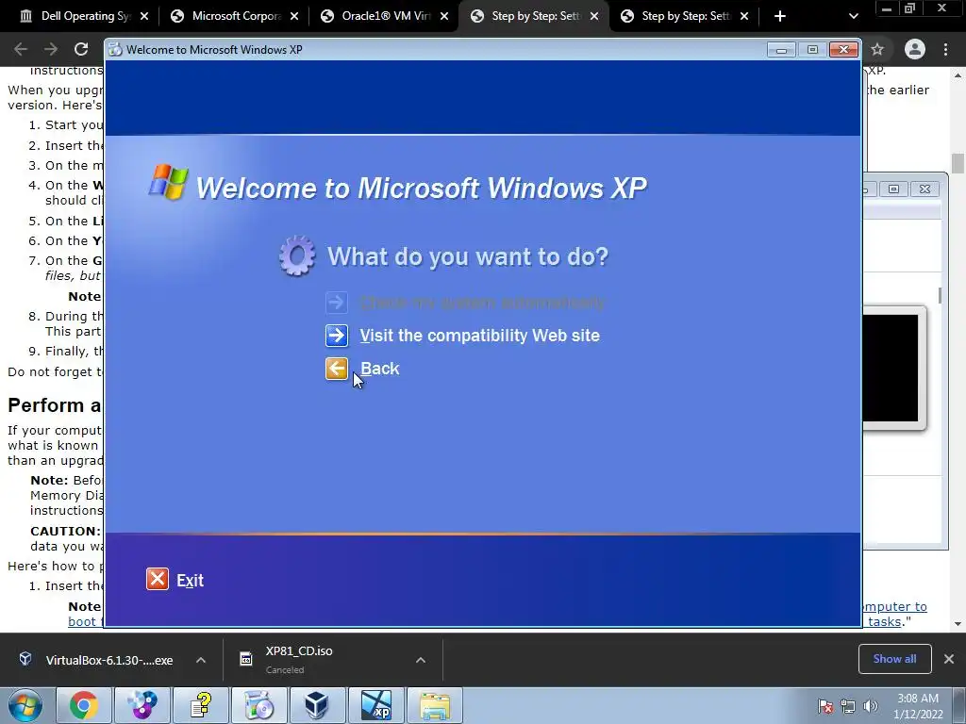Click the Visit the compatibility Web site arrow icon
Image resolution: width=966 pixels, height=724 pixels.
click(x=337, y=336)
